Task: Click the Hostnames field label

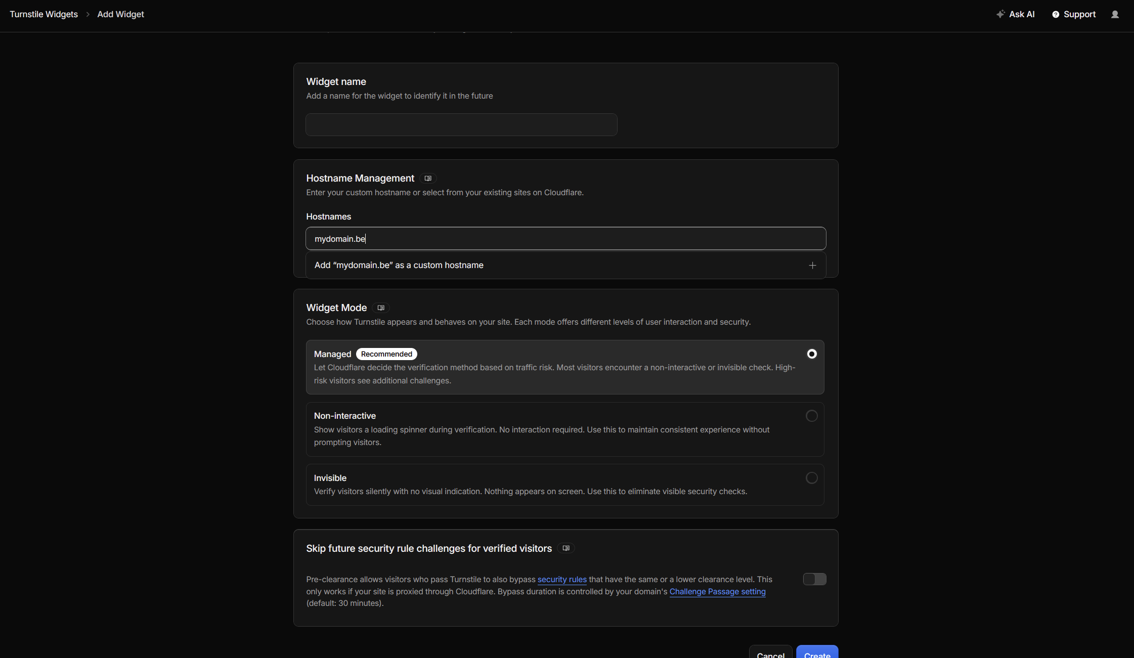Action: (x=328, y=216)
